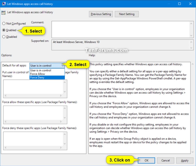Choose 'Force Deny' from the dropdown list
The image size is (196, 166).
tap(47, 78)
